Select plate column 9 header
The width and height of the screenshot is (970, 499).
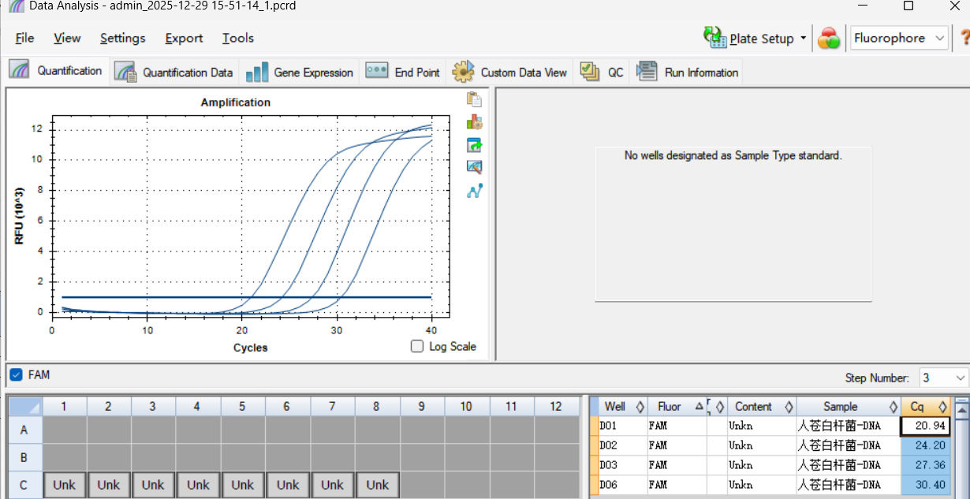[422, 407]
